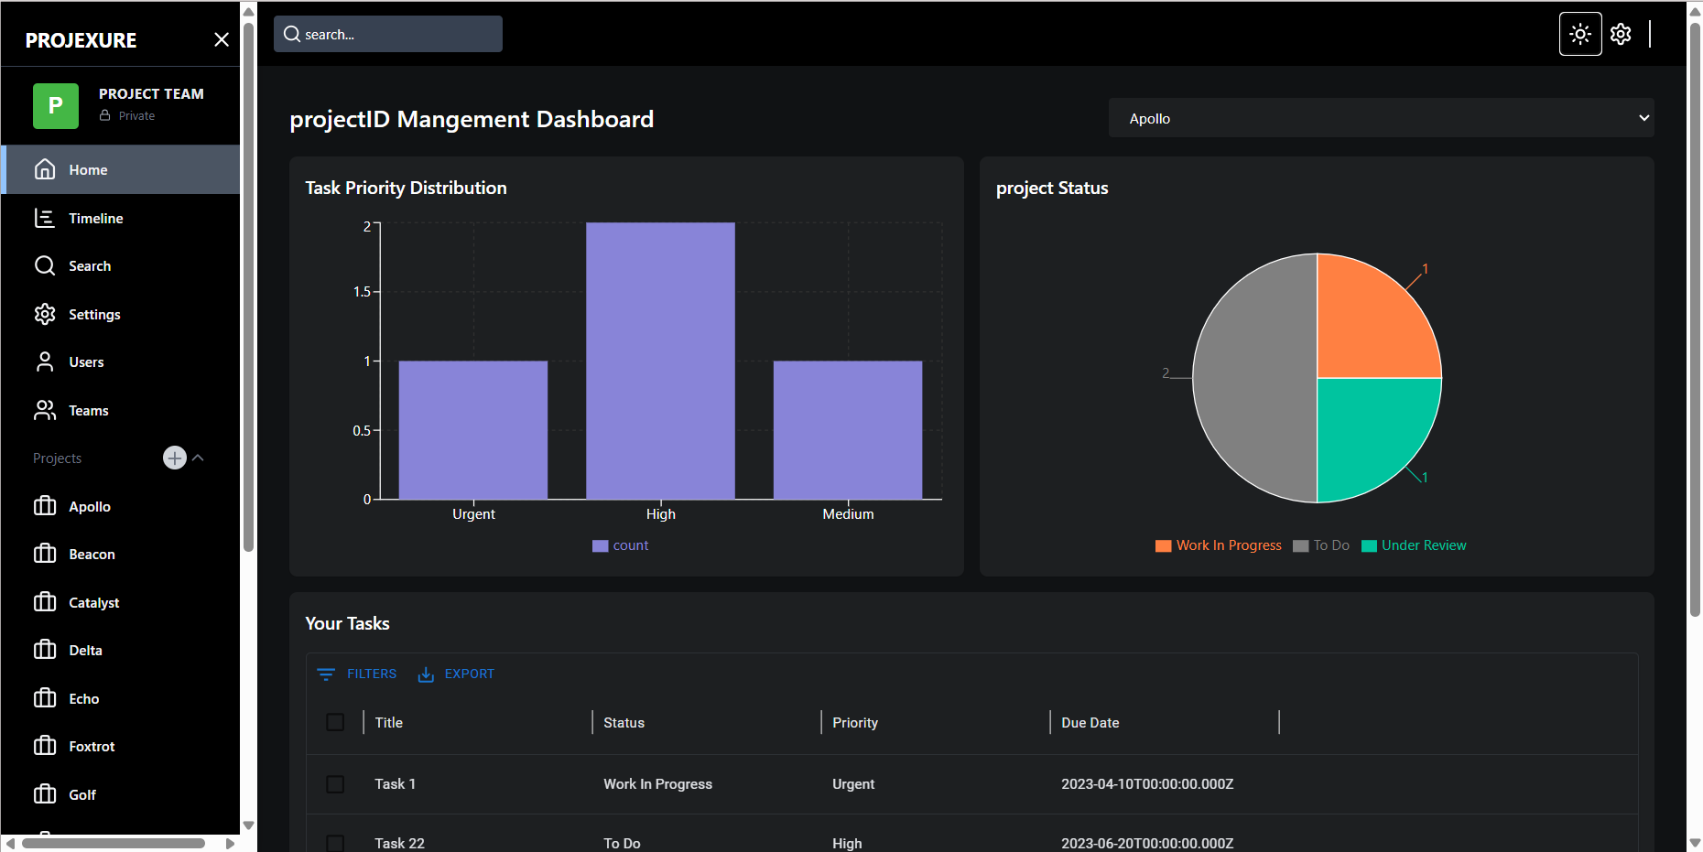
Task: Sort by Title column header
Action: 389,722
